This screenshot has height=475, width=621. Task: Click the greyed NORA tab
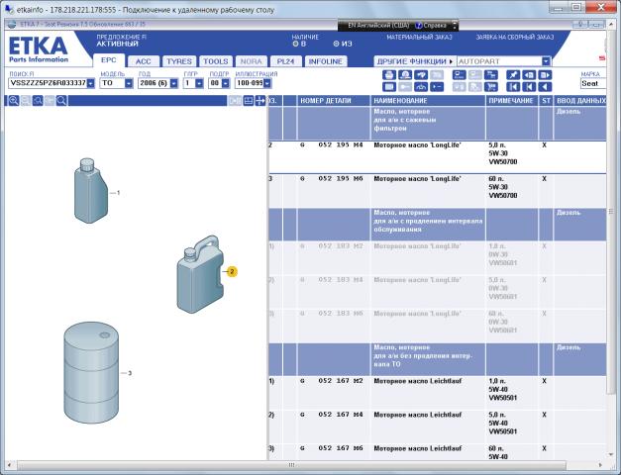(252, 61)
